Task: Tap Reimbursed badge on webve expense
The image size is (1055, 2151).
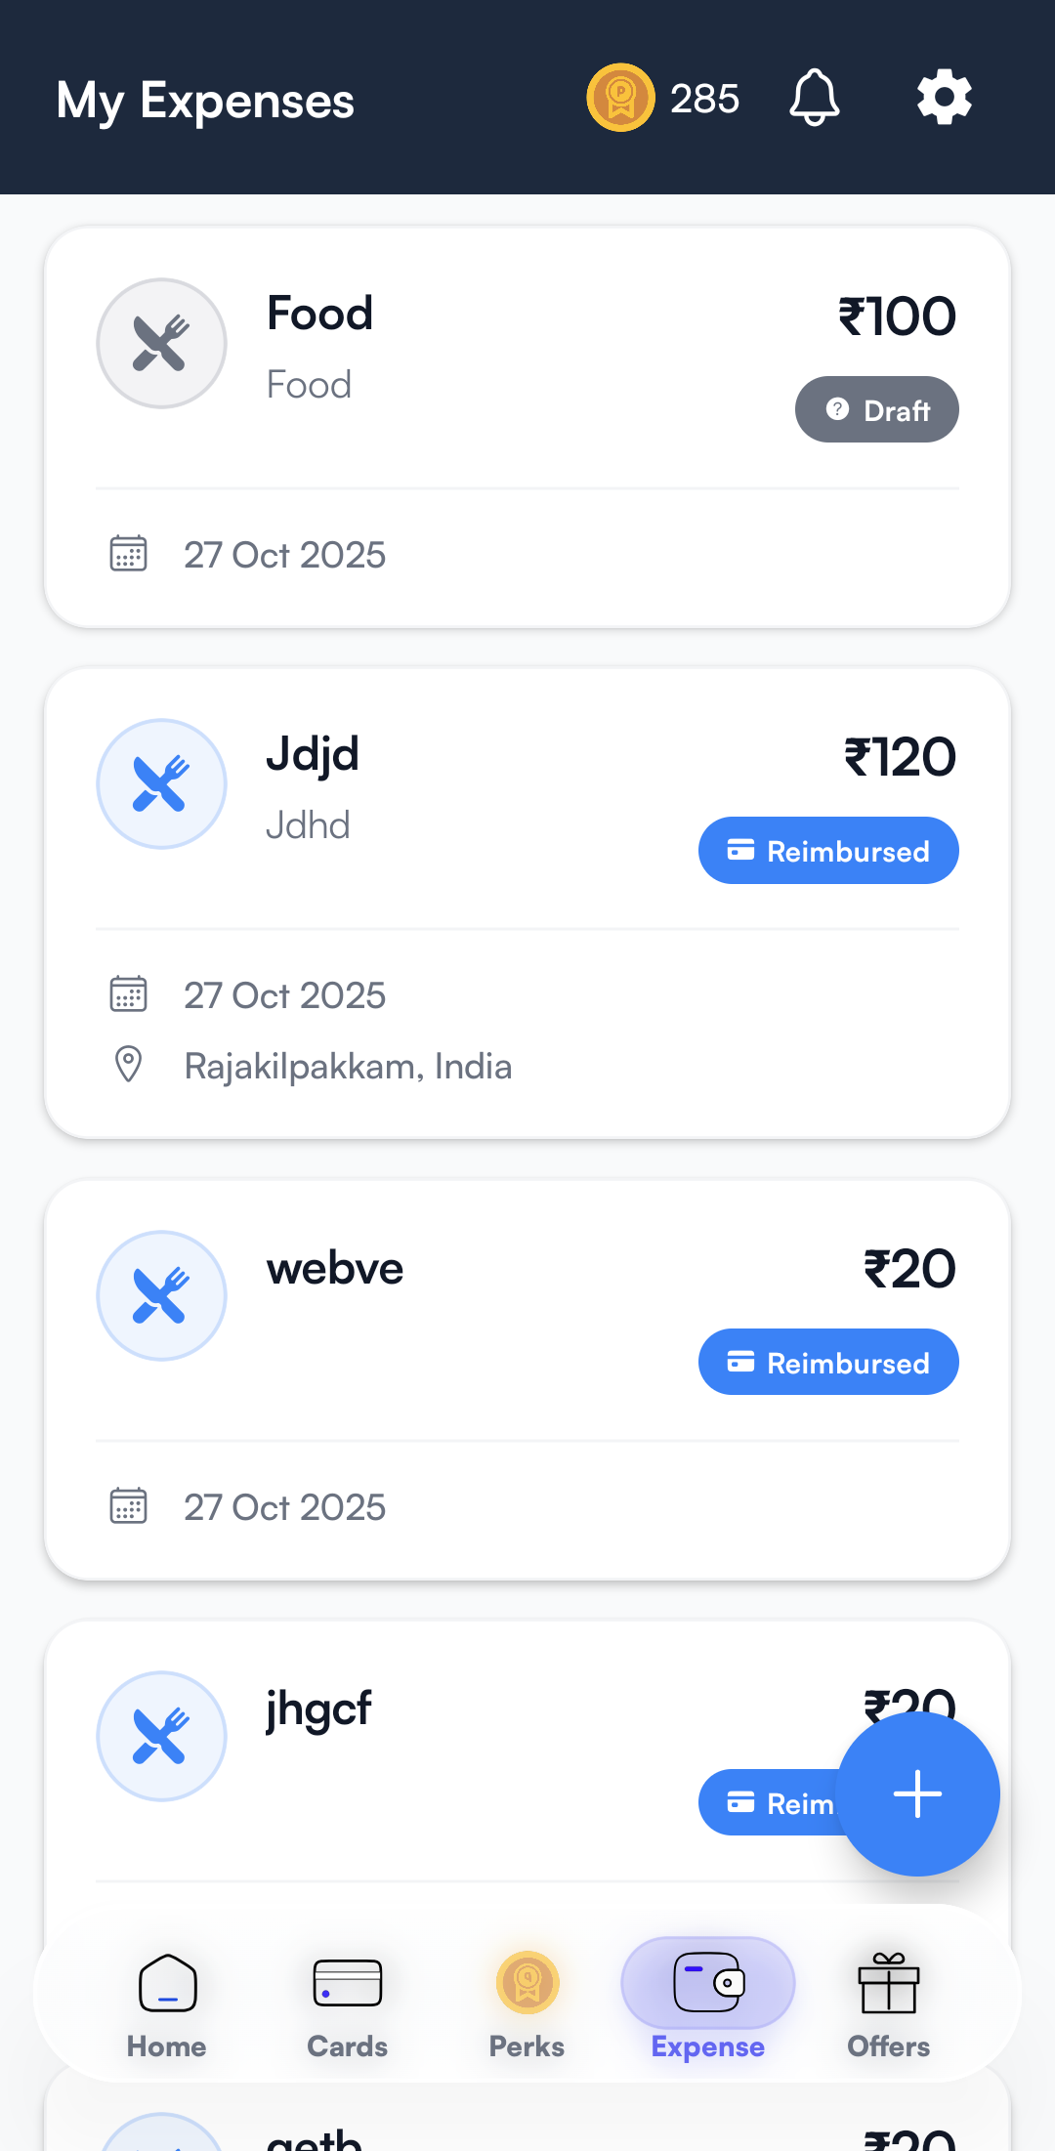Action: (828, 1363)
